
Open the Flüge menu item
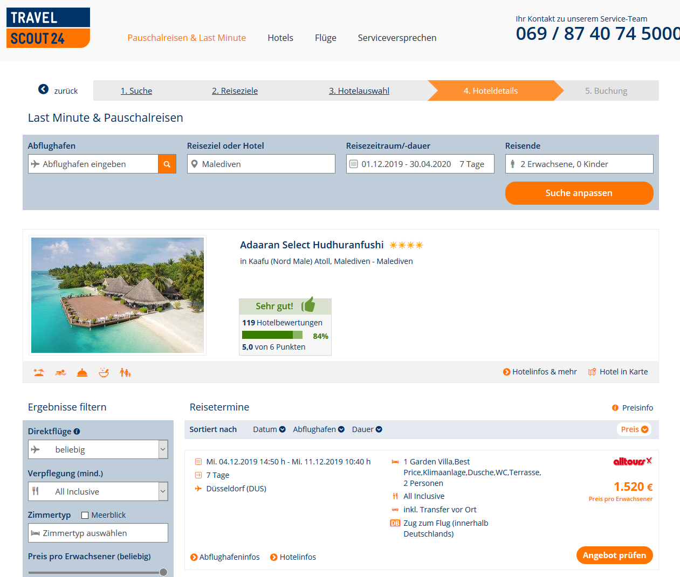click(x=326, y=38)
